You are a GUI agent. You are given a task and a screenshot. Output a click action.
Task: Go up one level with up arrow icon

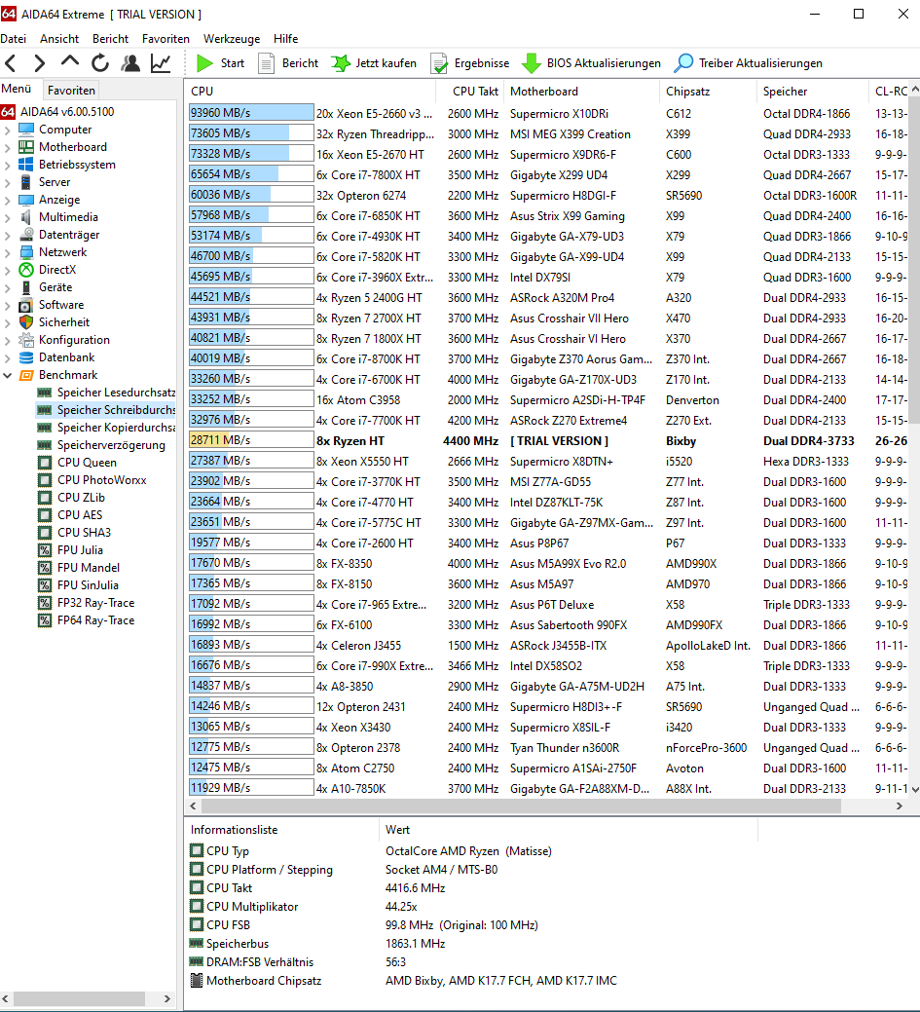(70, 62)
